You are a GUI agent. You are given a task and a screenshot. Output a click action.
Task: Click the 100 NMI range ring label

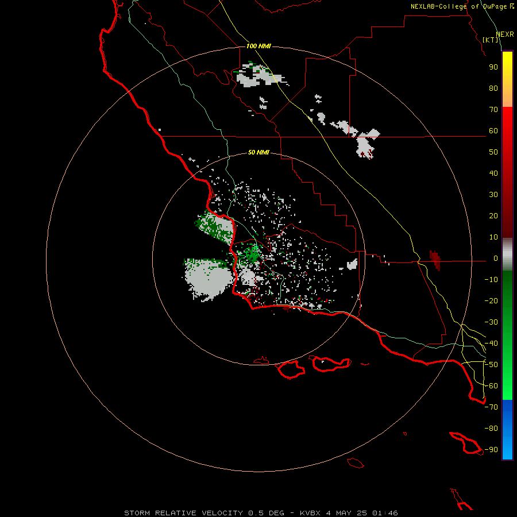coord(258,46)
